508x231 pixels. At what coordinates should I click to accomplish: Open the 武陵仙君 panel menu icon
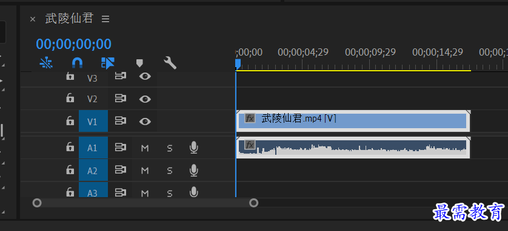coord(105,19)
